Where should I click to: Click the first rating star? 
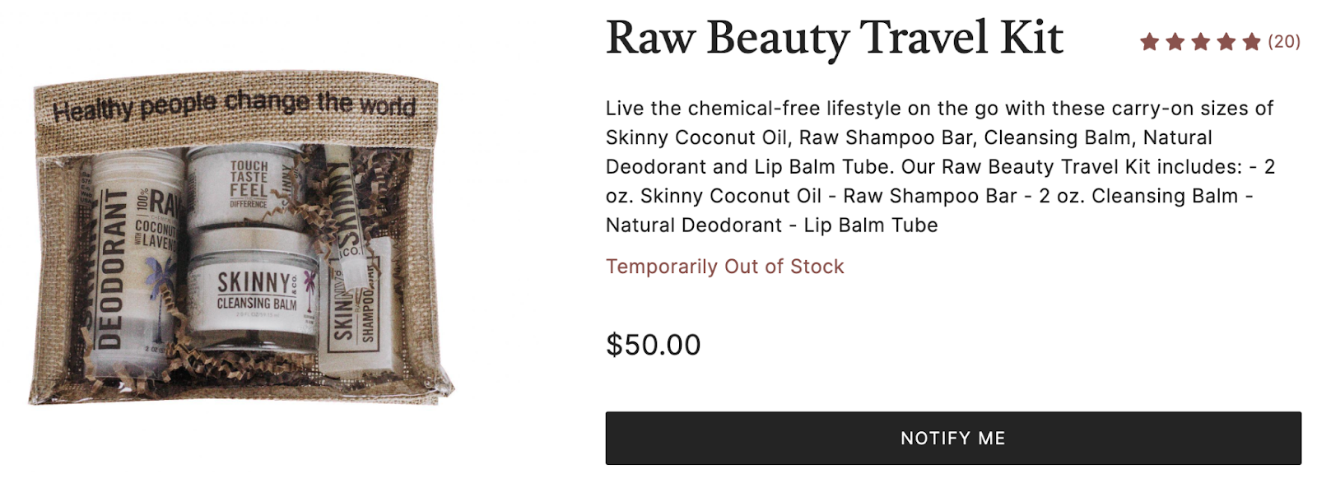[x=1149, y=42]
